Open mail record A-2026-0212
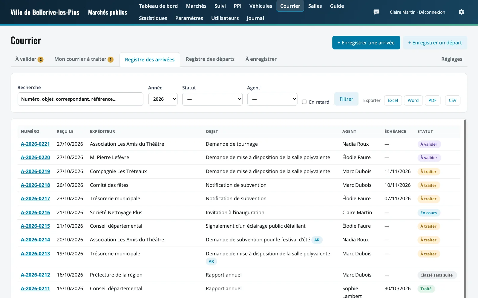The height and width of the screenshot is (298, 478). [35, 275]
